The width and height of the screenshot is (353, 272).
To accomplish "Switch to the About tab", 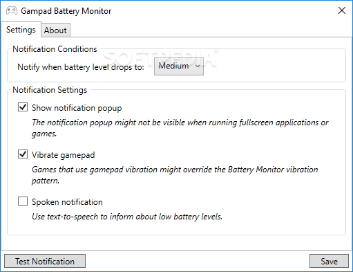I will tap(55, 30).
